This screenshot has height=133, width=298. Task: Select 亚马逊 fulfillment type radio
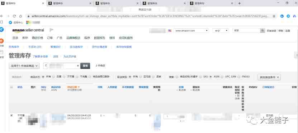coord(141,77)
